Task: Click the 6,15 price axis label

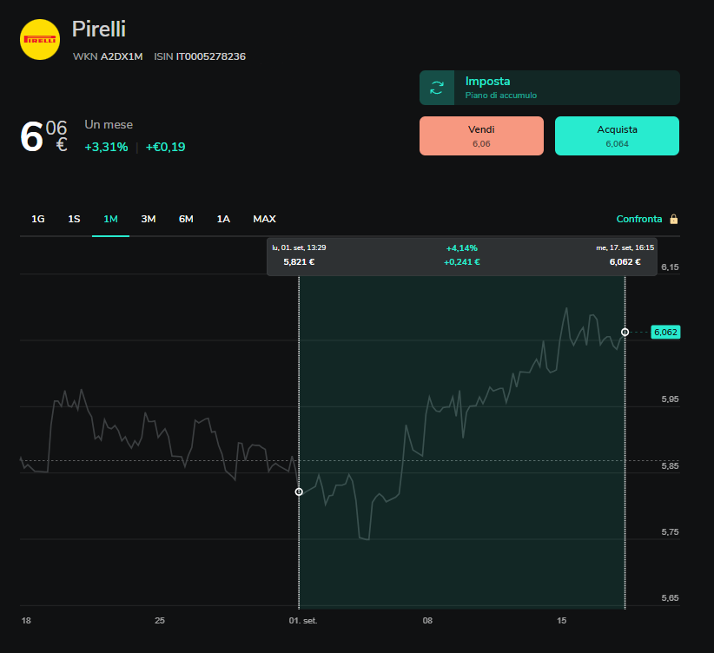Action: click(x=670, y=267)
